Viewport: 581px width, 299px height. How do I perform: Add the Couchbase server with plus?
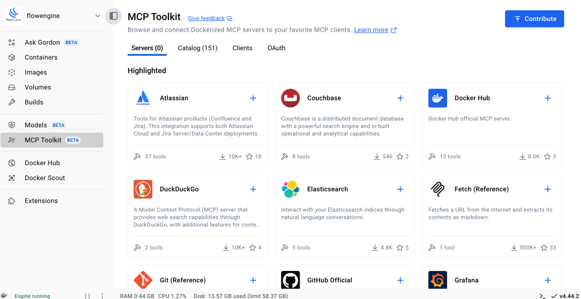(400, 98)
